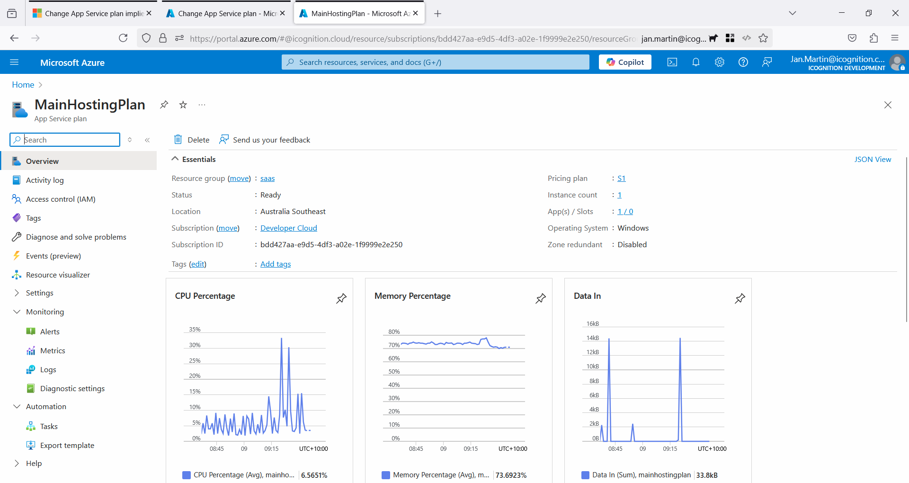
Task: Click move link next to Resource group
Action: click(x=239, y=178)
